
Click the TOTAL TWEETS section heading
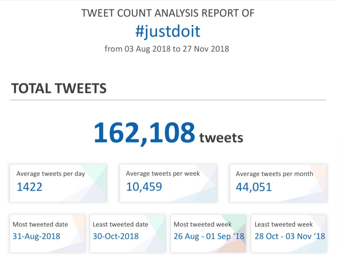tap(59, 88)
